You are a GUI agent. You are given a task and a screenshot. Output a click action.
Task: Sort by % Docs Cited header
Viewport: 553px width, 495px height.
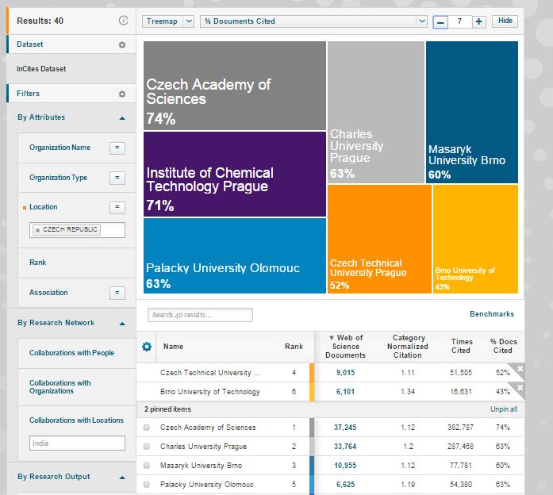[503, 346]
